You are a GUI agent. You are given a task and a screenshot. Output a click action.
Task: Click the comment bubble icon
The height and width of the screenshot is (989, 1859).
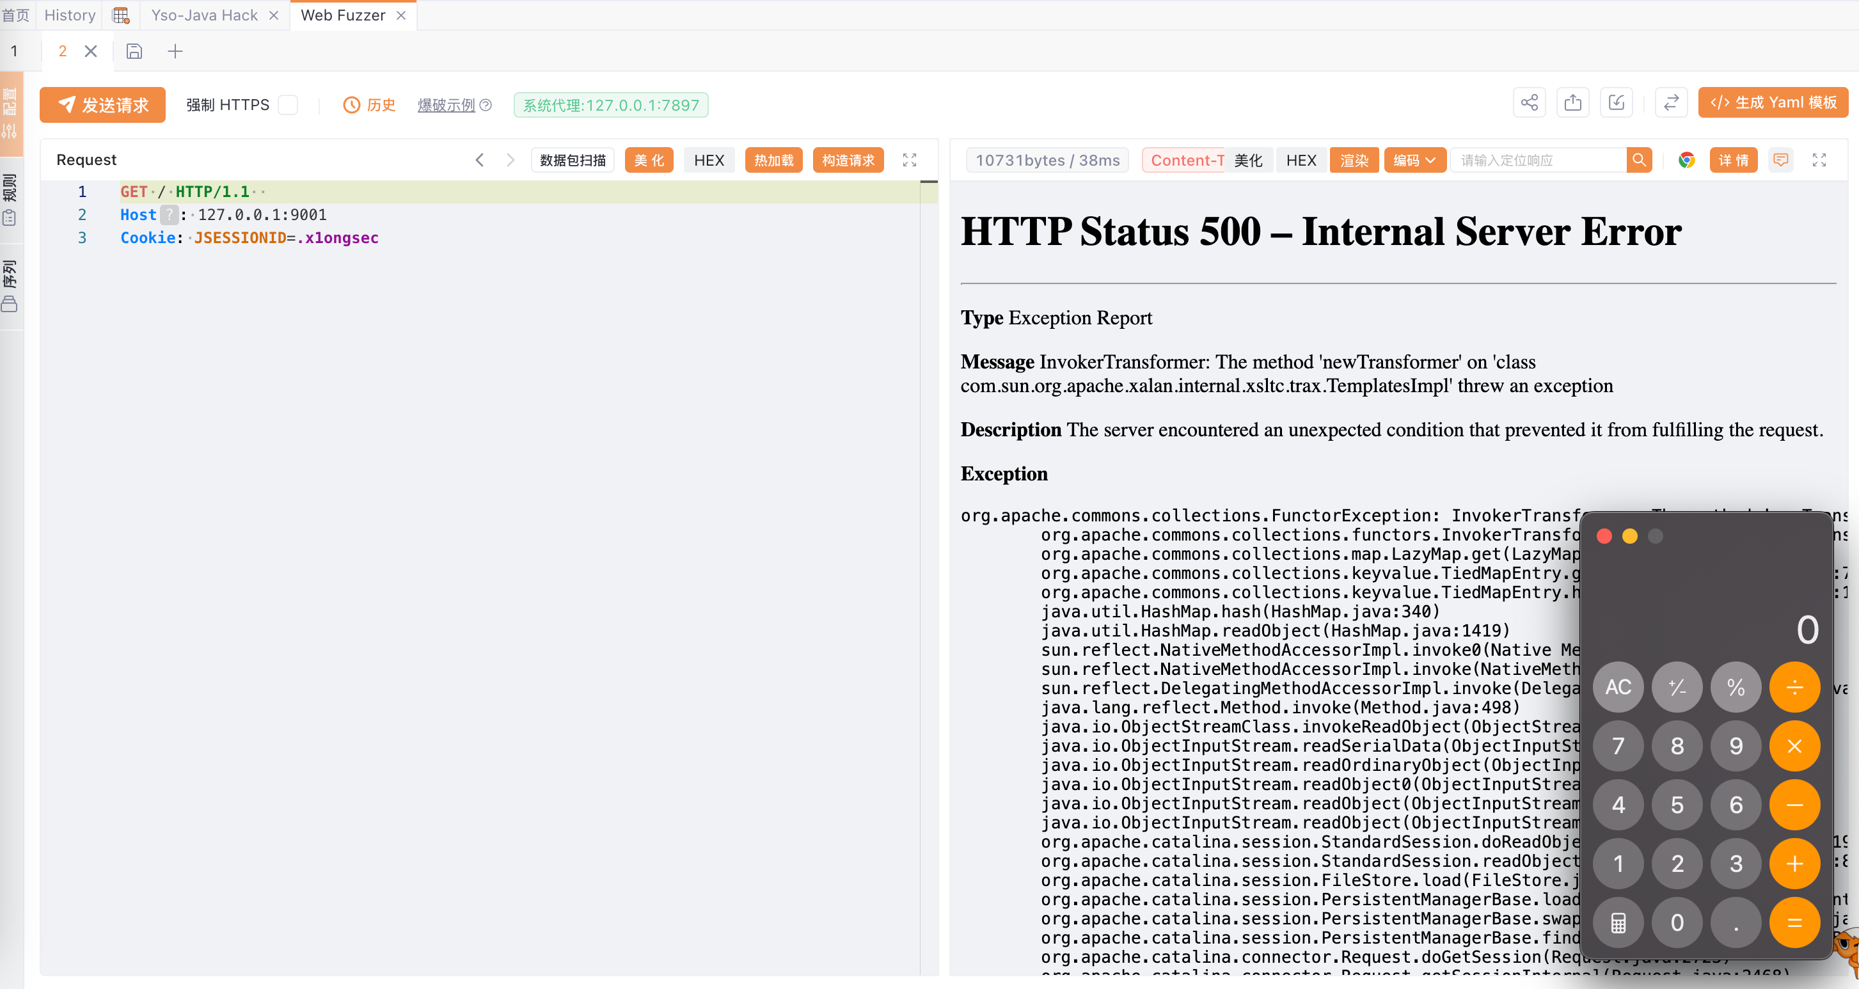click(1780, 161)
